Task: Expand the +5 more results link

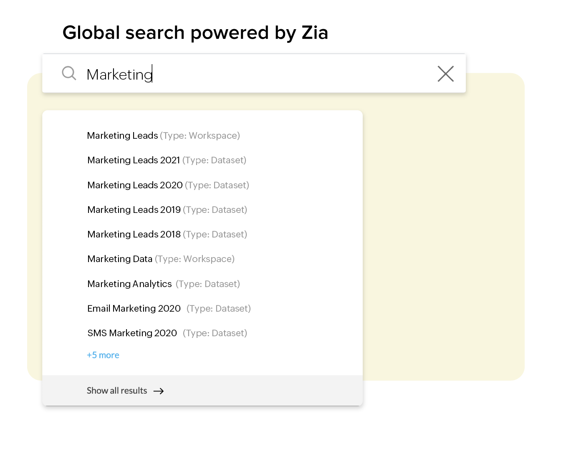Action: [x=103, y=355]
